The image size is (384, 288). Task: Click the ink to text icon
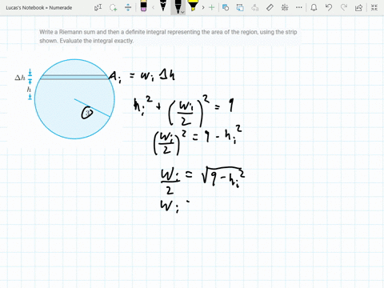(255, 7)
